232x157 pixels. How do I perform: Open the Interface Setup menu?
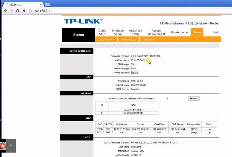(118, 32)
